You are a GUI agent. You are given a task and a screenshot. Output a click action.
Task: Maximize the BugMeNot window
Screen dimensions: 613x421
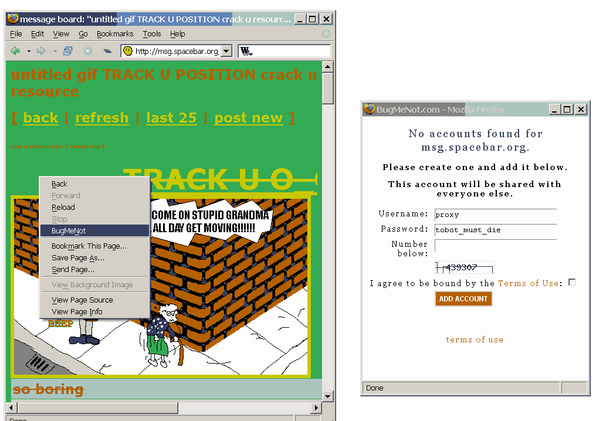click(x=567, y=110)
